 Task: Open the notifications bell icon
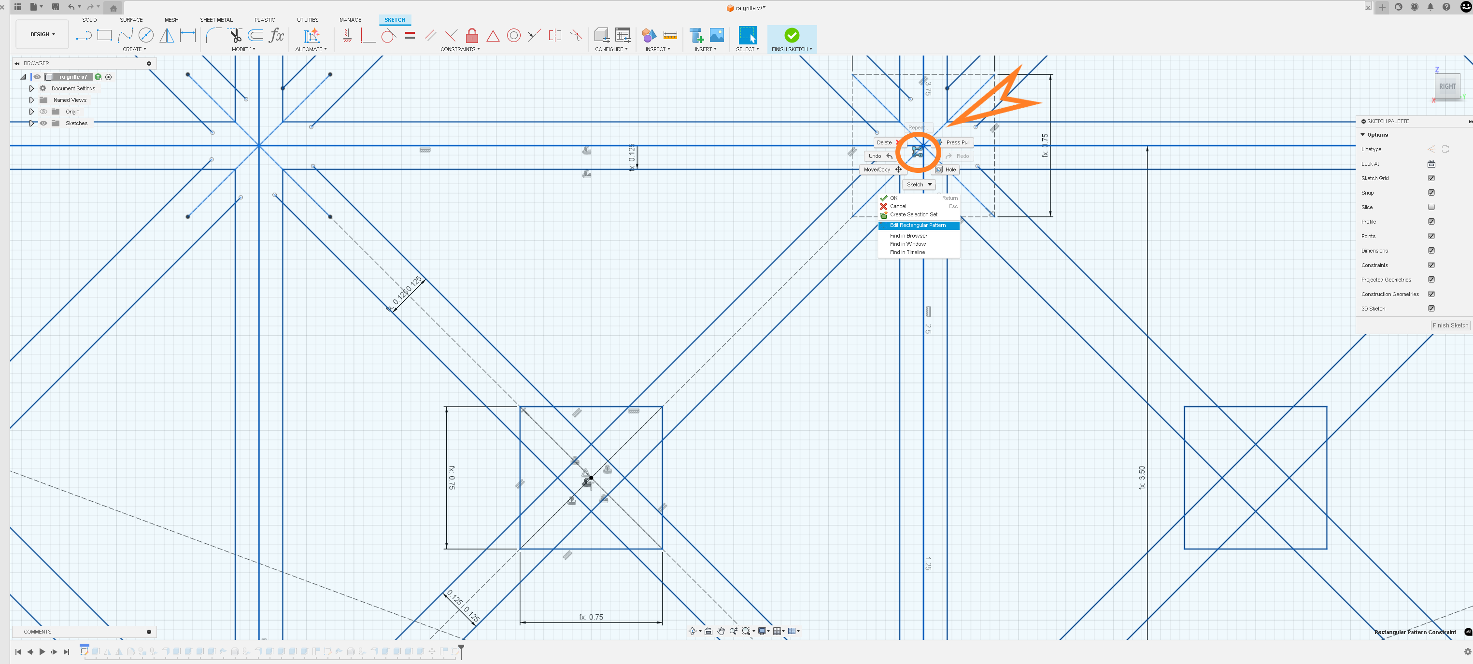point(1430,7)
